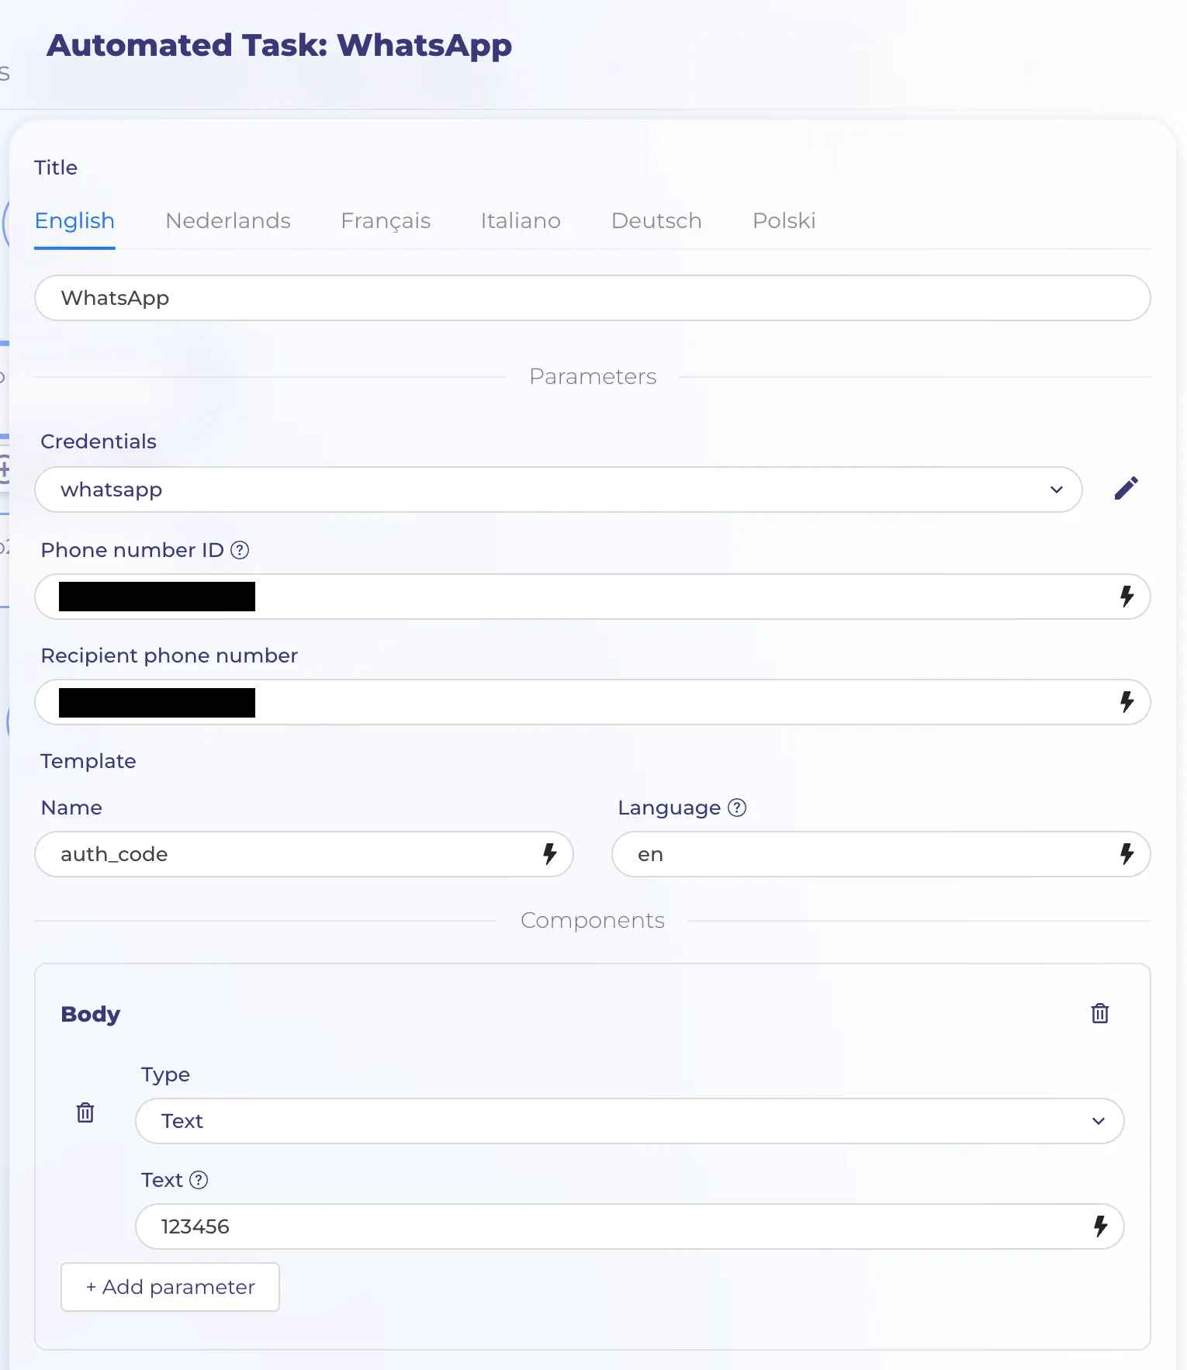Switch to the English title tab
1187x1370 pixels.
[74, 221]
